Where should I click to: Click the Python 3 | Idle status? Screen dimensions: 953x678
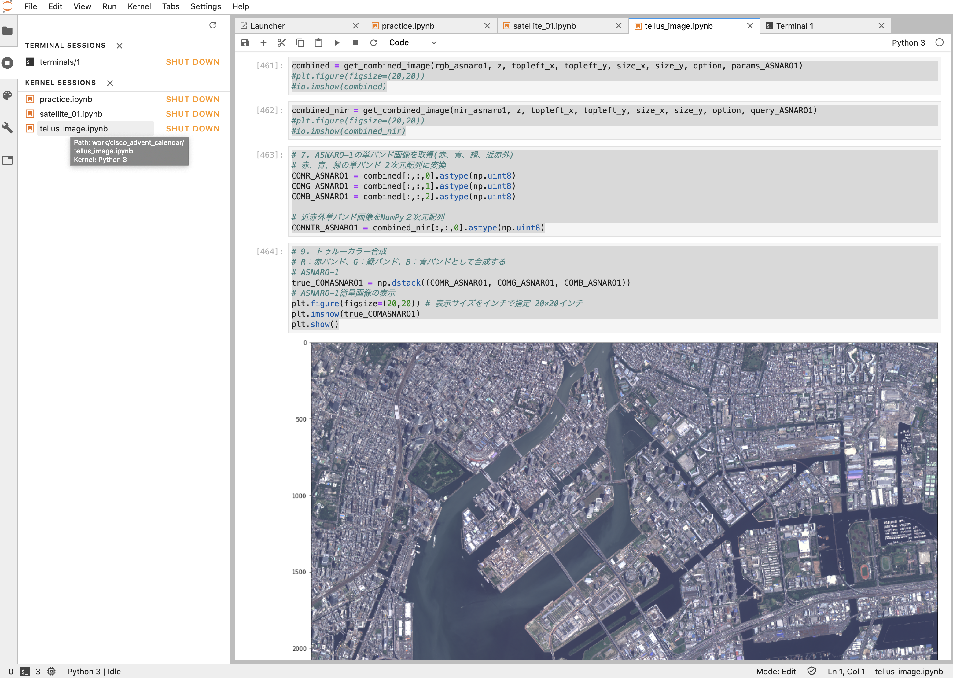pyautogui.click(x=94, y=671)
